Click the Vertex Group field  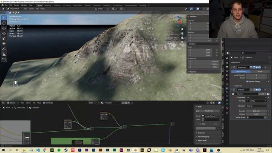coord(255,117)
